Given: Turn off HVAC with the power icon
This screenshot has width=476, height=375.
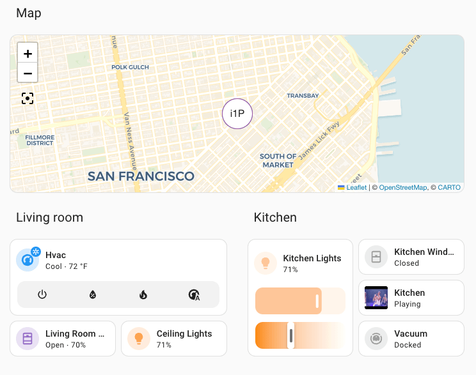Looking at the screenshot, I should (42, 295).
